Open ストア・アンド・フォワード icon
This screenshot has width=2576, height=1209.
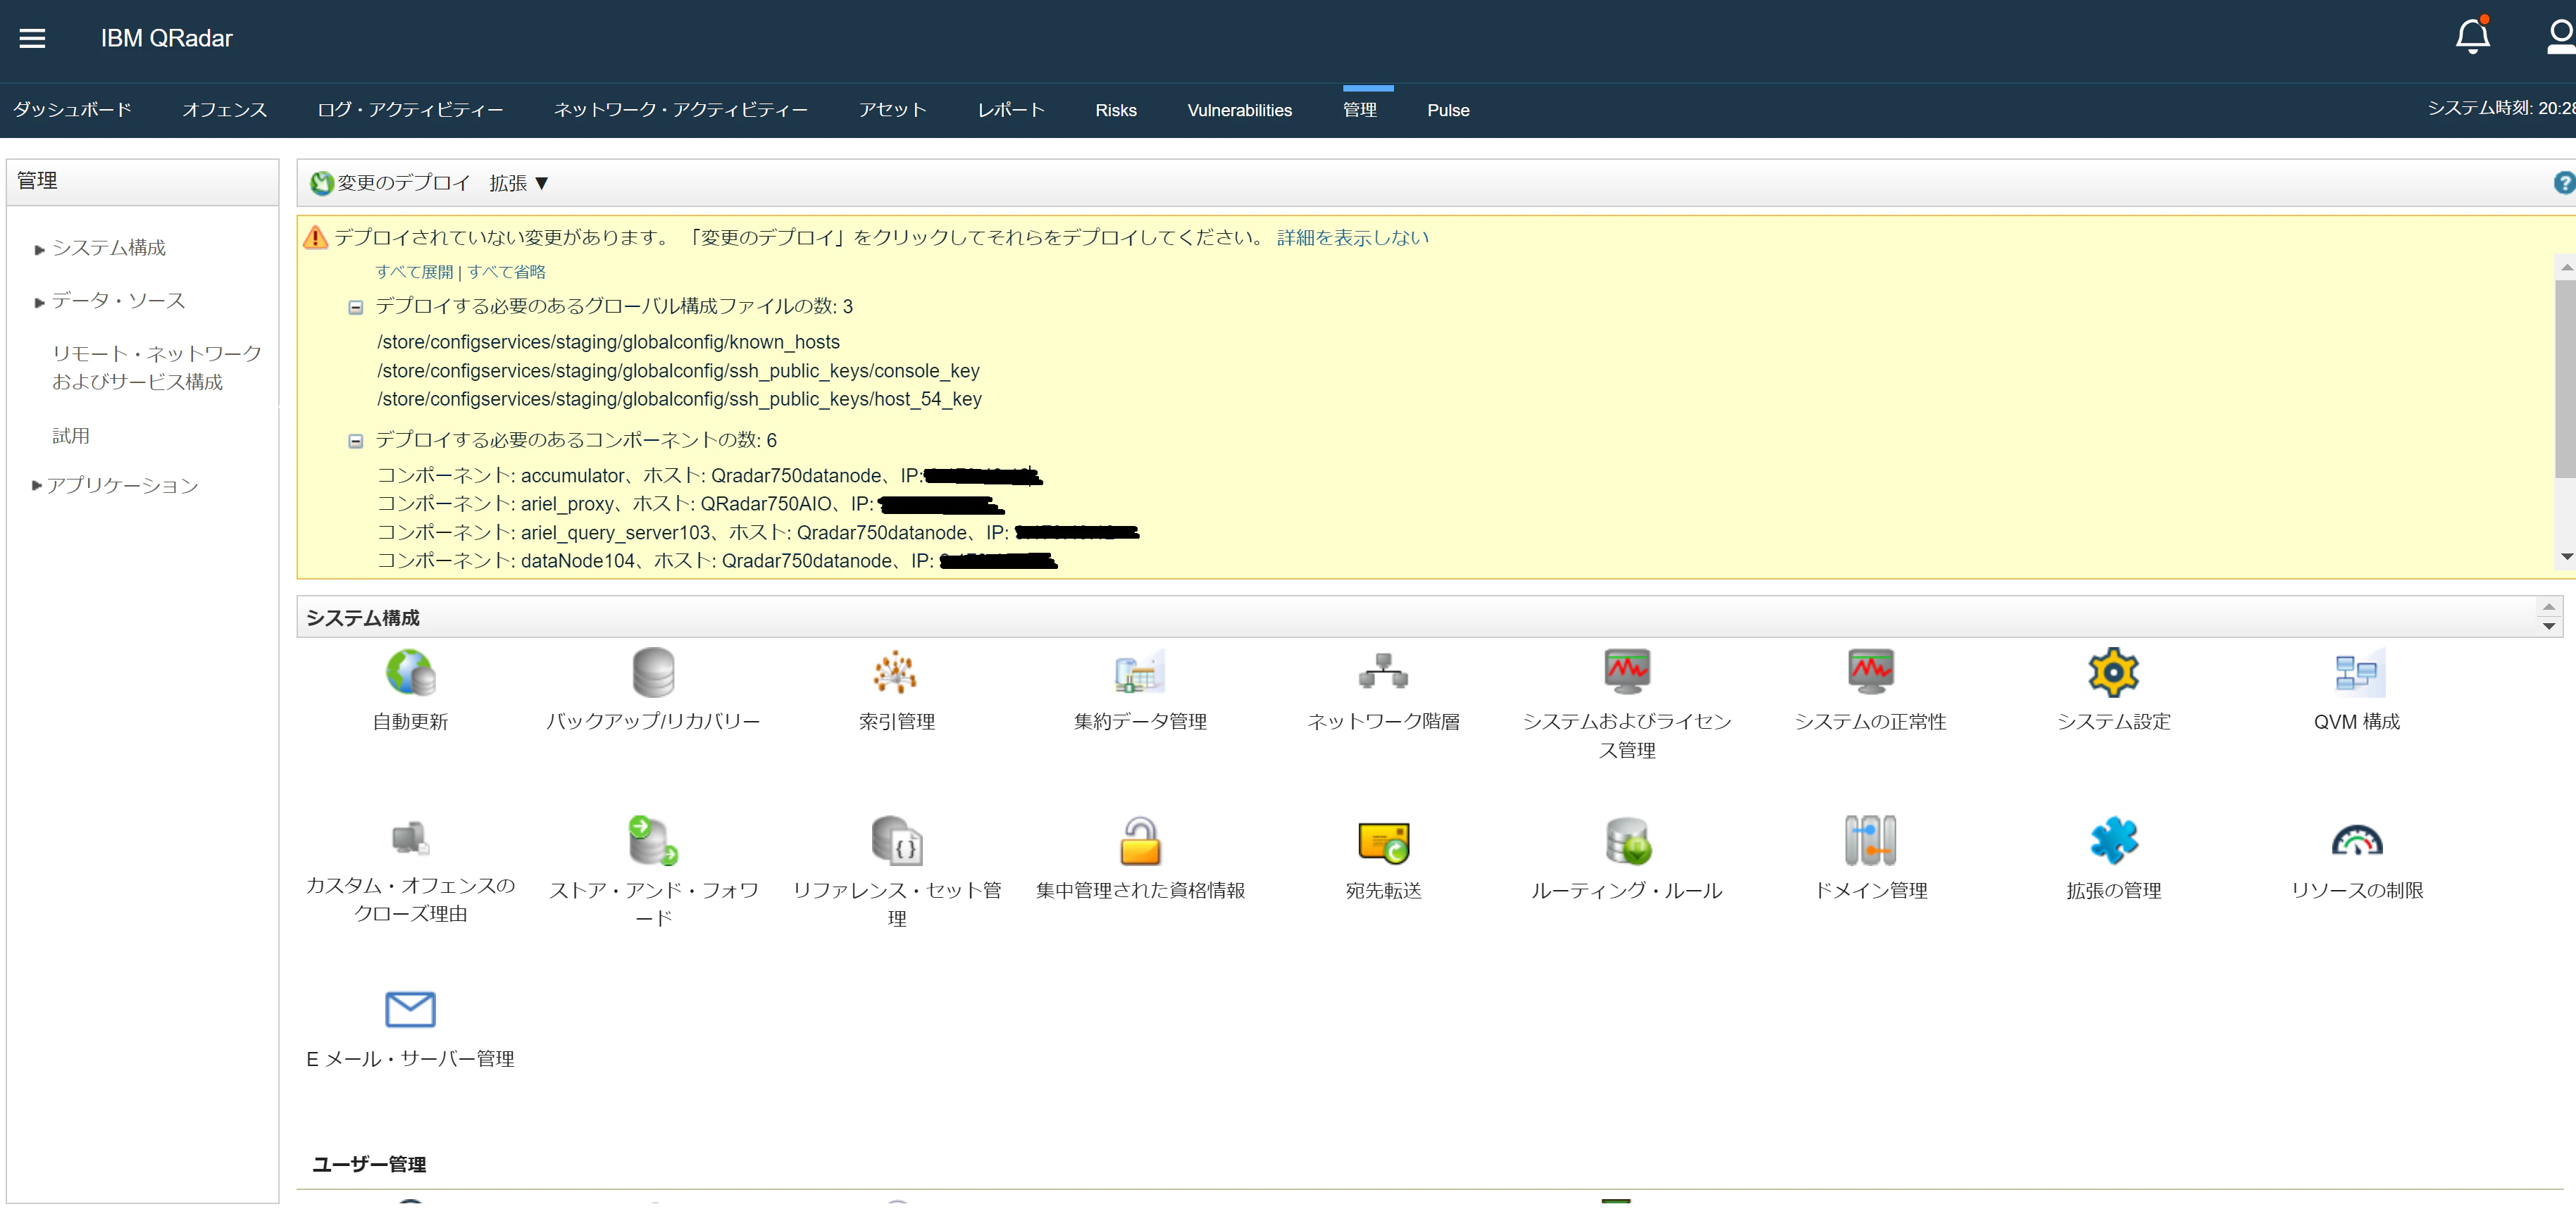653,840
